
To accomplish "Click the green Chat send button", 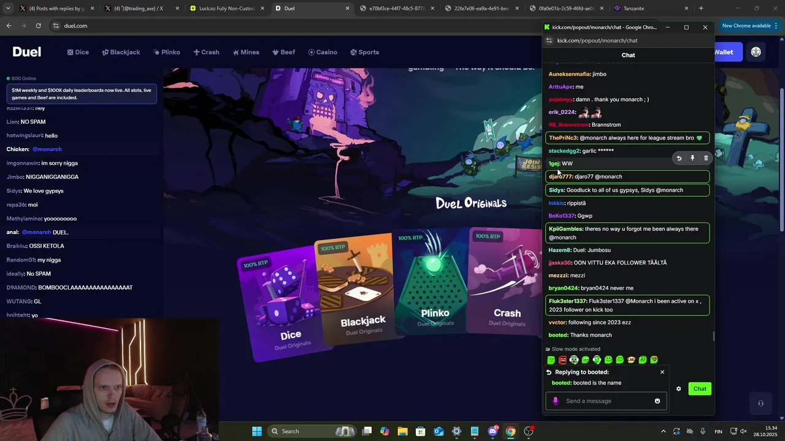I will pos(700,389).
